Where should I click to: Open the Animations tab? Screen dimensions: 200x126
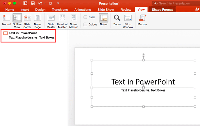click(x=83, y=10)
